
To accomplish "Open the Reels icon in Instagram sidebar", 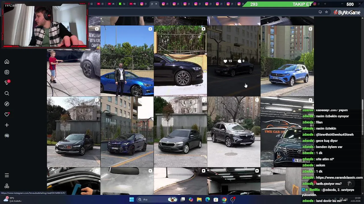I will 7,72.
